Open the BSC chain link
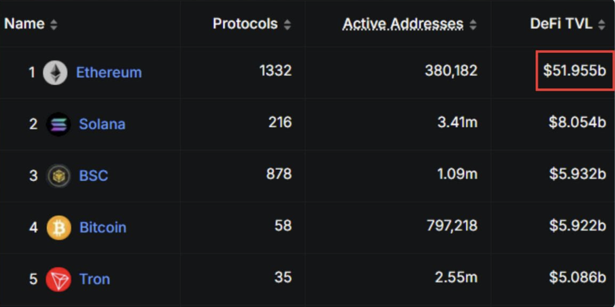The width and height of the screenshot is (615, 307). tap(93, 176)
